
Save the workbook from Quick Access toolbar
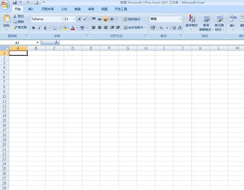click(15, 2)
